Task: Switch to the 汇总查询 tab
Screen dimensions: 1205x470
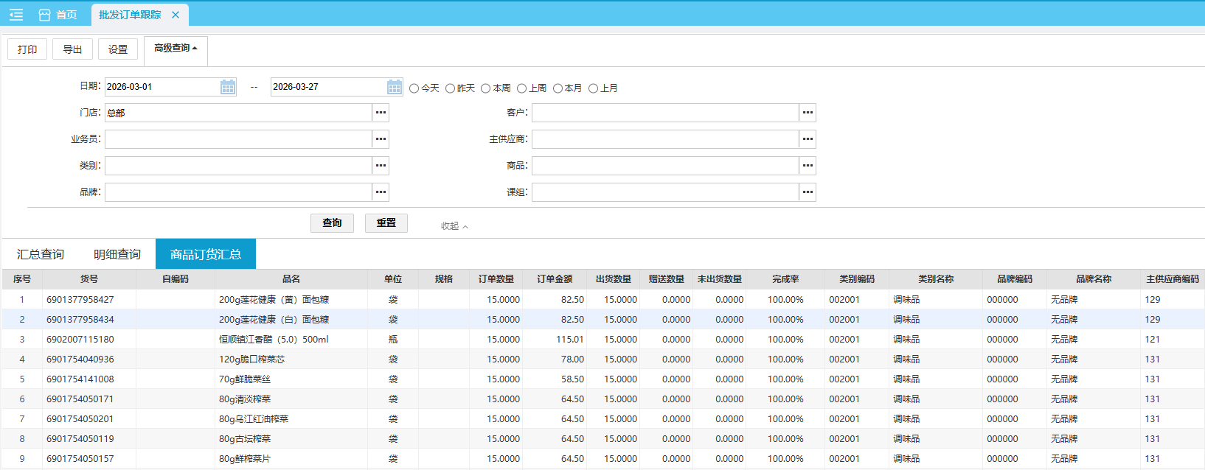Action: click(41, 254)
